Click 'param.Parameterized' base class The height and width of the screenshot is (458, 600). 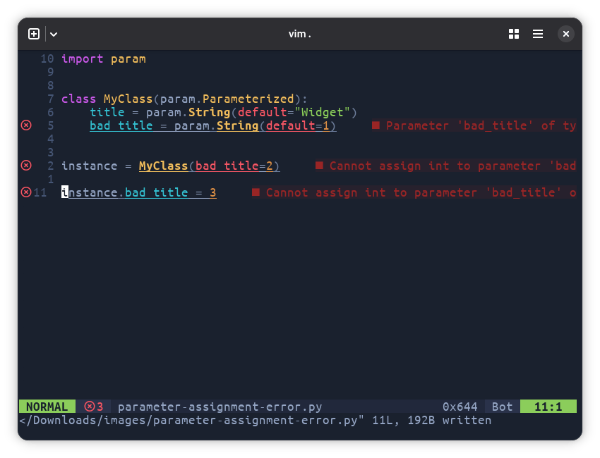227,99
